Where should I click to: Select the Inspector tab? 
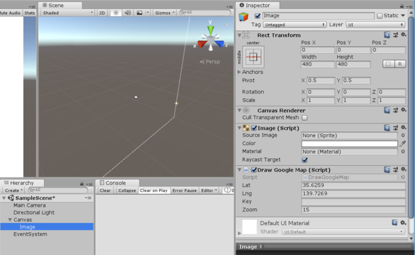coord(257,5)
